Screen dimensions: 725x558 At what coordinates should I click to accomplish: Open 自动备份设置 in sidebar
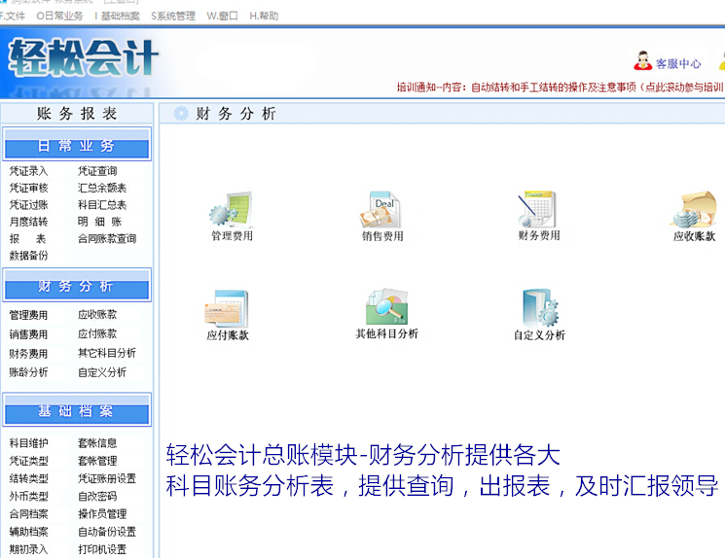click(107, 532)
